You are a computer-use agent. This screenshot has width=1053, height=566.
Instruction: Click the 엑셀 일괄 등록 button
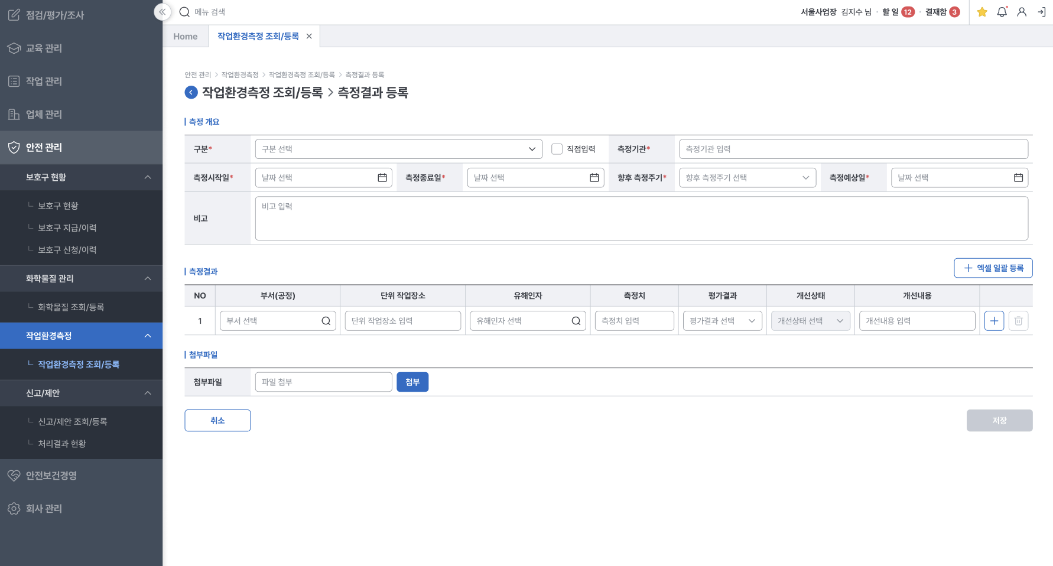coord(993,268)
